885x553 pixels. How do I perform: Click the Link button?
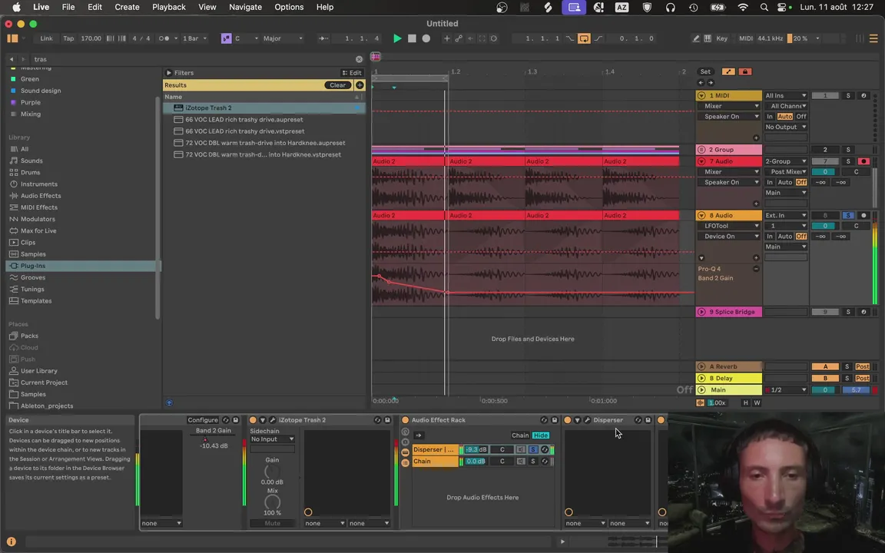click(x=46, y=38)
